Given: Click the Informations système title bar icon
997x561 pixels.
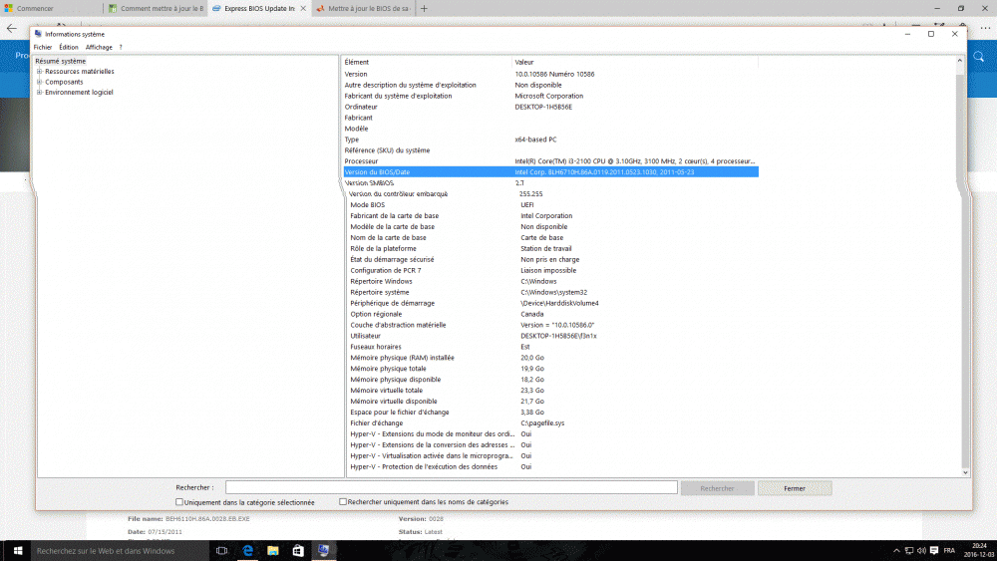Looking at the screenshot, I should point(38,34).
